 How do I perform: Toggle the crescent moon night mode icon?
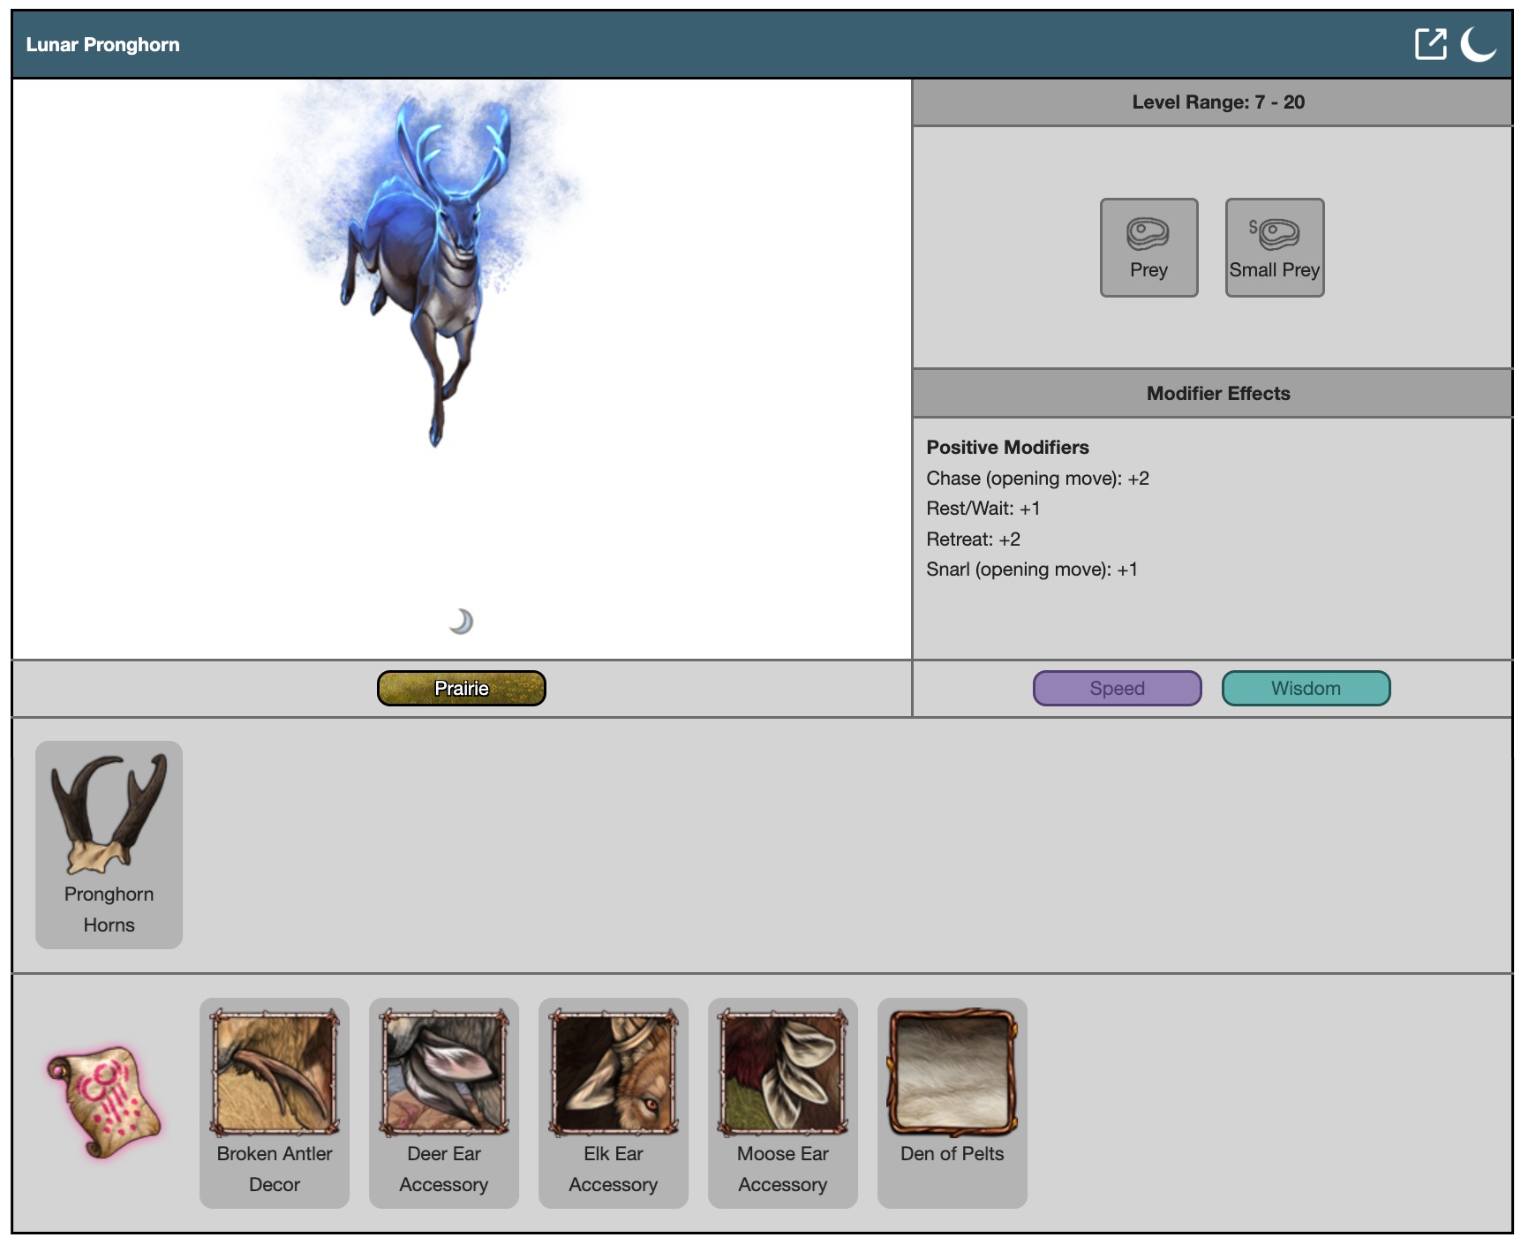pos(1477,44)
